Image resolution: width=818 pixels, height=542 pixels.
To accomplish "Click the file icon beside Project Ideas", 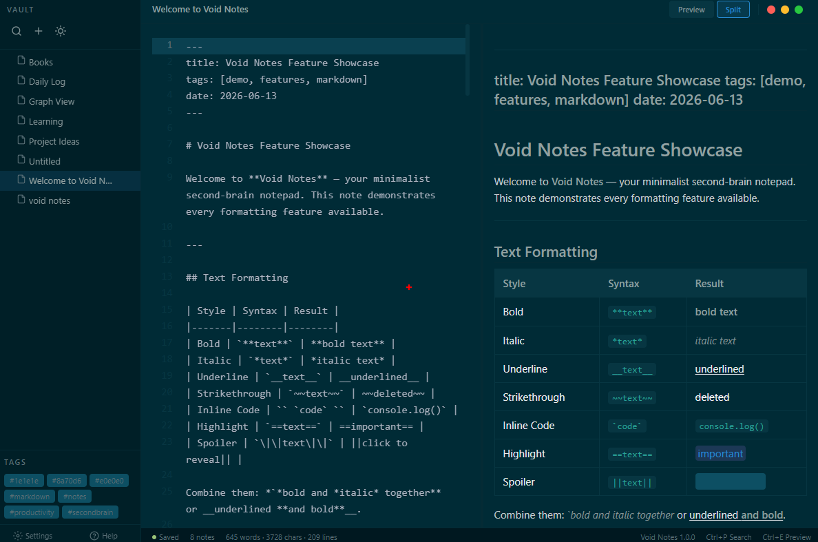I will coord(21,140).
